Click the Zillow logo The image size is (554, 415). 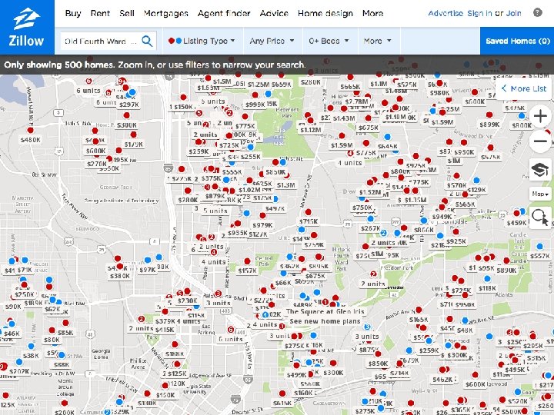click(x=27, y=27)
